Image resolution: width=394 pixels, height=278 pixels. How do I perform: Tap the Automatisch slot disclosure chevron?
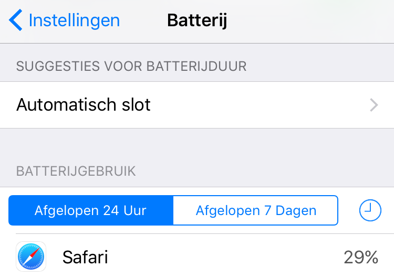(374, 105)
